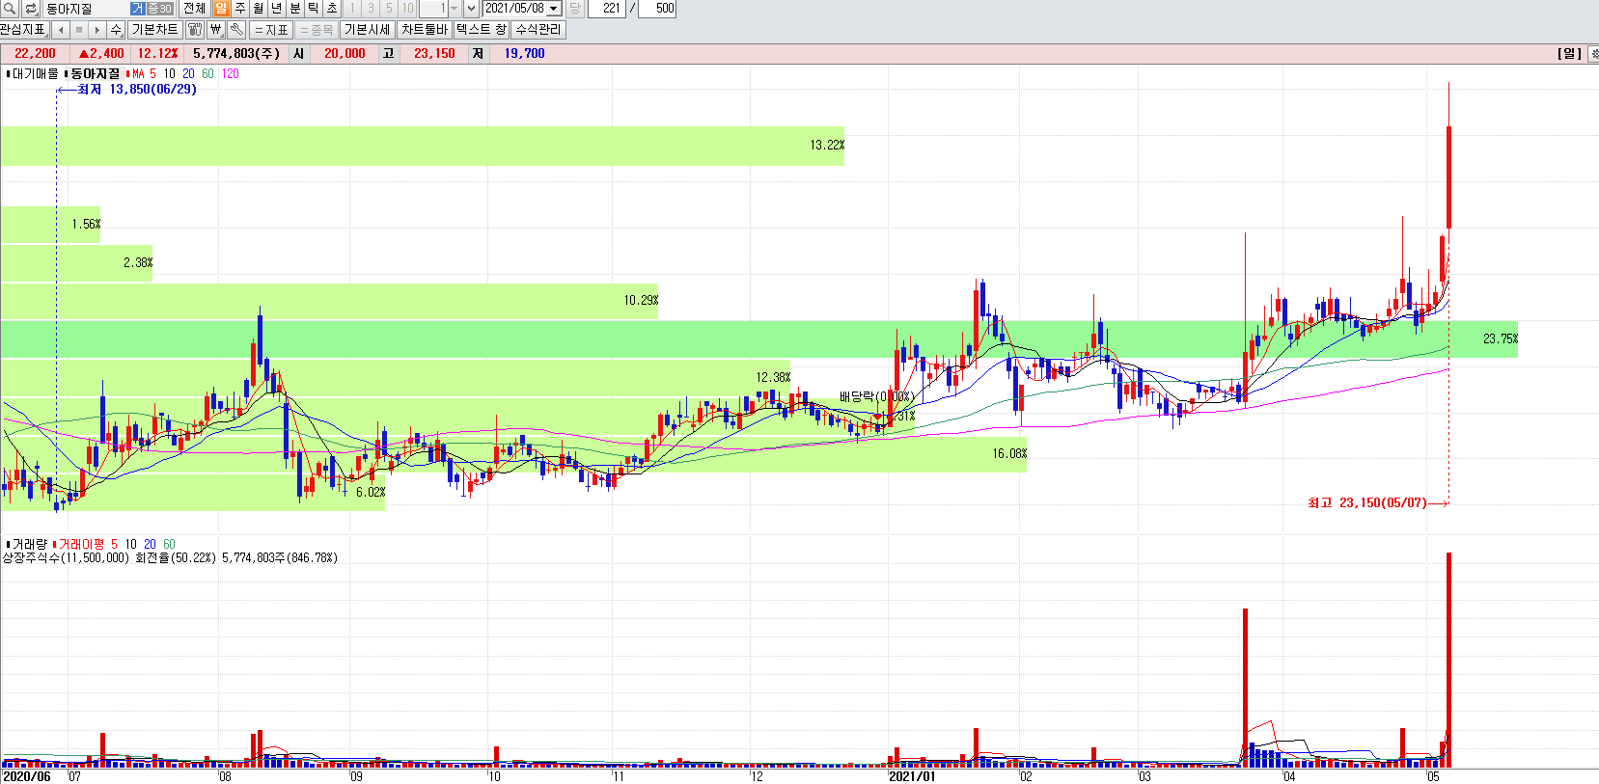Select 동아지질 price legend label

96,74
